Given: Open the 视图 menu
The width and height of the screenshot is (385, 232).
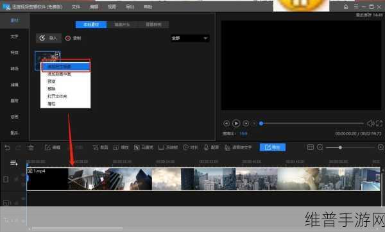Looking at the screenshot, I should (x=112, y=7).
